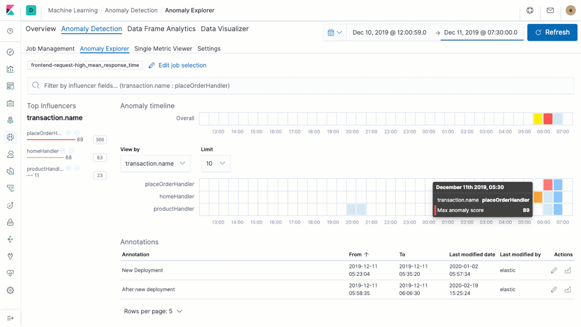The width and height of the screenshot is (581, 327).
Task: Open Dev Tools using the wrench sidebar icon
Action: coord(10,257)
